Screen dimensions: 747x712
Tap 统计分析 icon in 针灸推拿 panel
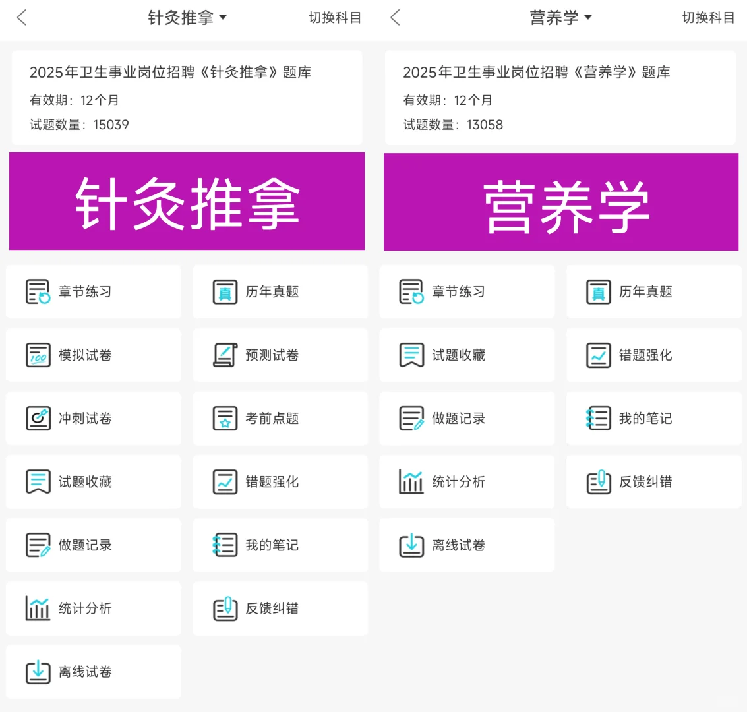tap(38, 608)
